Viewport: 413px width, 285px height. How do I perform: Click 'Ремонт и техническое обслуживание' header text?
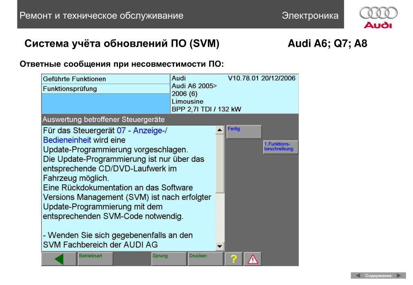[101, 15]
